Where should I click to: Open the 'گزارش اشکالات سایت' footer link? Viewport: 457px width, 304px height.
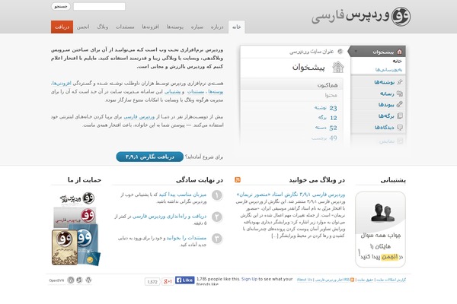coord(391,280)
